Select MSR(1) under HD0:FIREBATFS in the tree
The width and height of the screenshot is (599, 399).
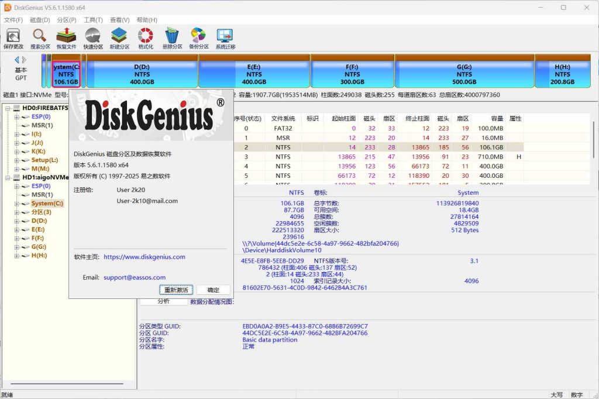pos(42,125)
